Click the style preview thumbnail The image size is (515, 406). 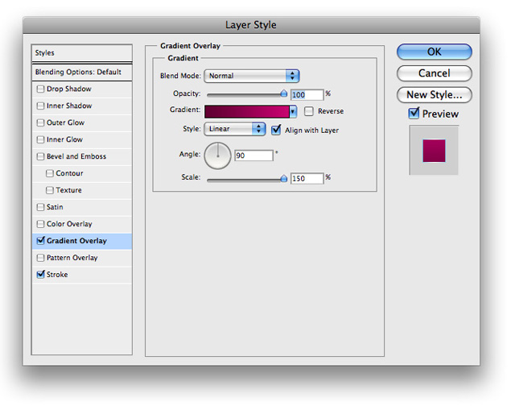(x=434, y=151)
